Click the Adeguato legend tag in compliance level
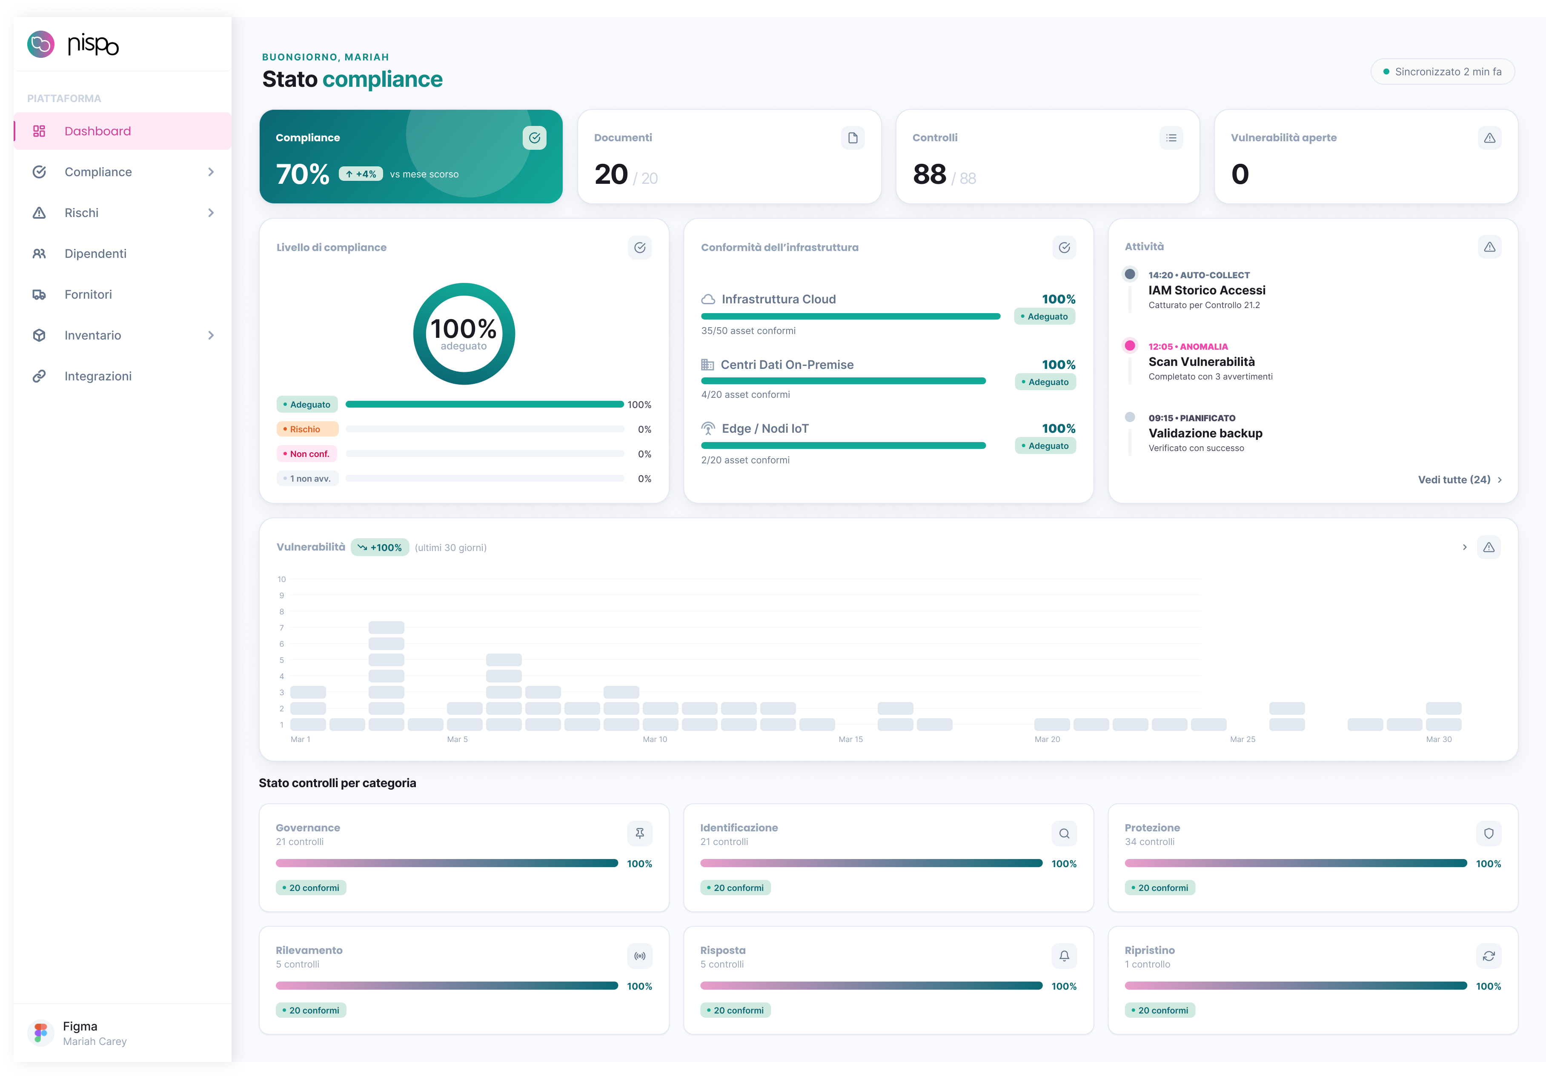 307,405
